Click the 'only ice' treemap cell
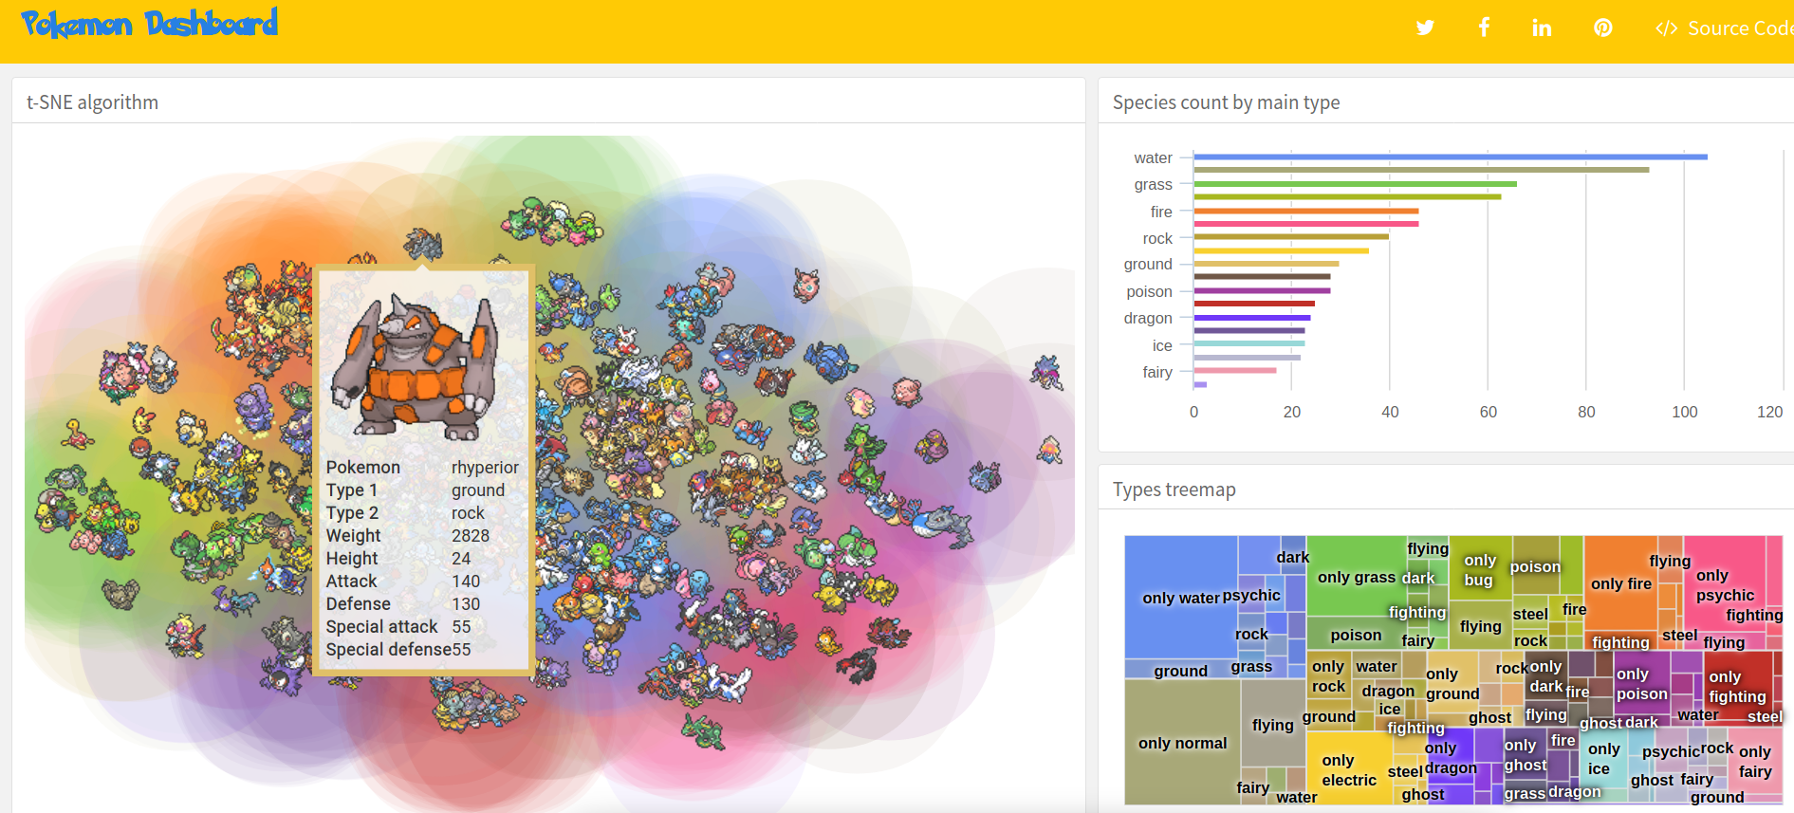 (1603, 758)
